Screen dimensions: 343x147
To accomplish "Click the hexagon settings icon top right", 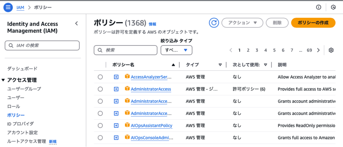I will tap(333, 7).
